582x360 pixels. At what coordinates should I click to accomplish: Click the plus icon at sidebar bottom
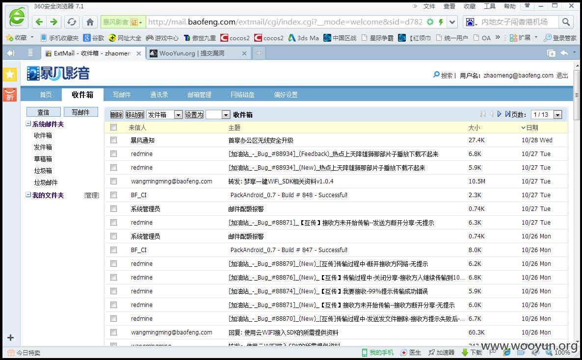pos(10,337)
